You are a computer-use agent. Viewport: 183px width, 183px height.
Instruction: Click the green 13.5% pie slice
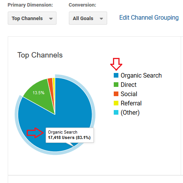click(40, 95)
